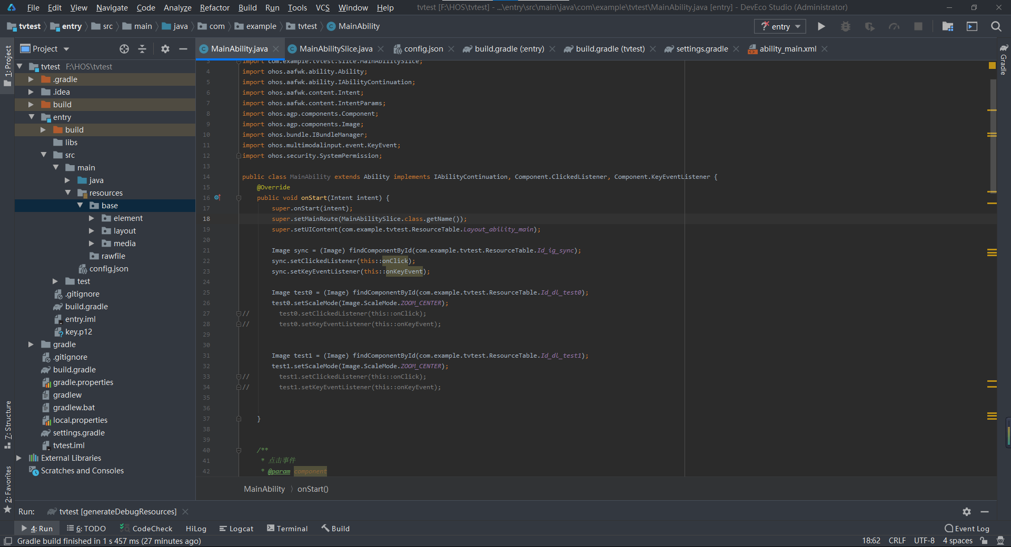Open Search Everywhere magnifier
Image resolution: width=1011 pixels, height=547 pixels.
tap(996, 26)
